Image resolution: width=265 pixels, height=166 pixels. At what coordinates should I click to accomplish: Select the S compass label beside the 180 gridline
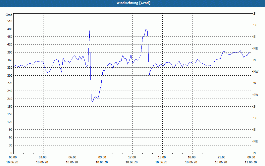[x=254, y=107]
